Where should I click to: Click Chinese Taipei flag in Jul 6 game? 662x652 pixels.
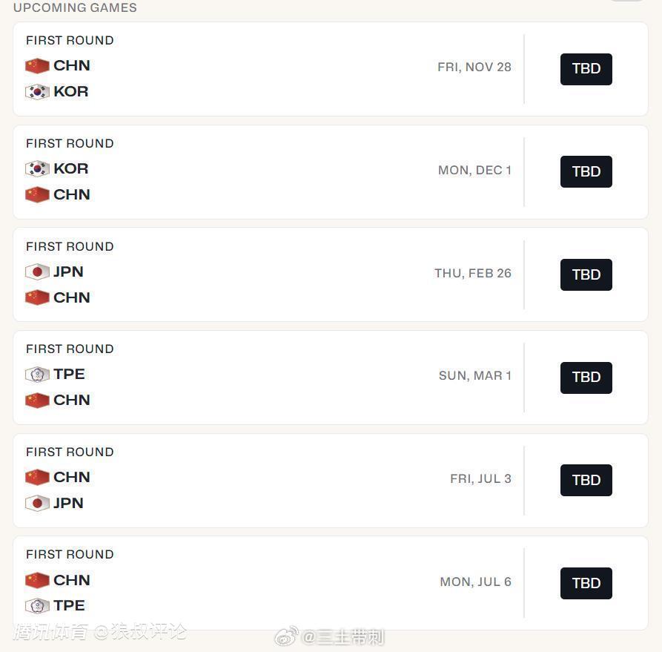click(x=37, y=606)
